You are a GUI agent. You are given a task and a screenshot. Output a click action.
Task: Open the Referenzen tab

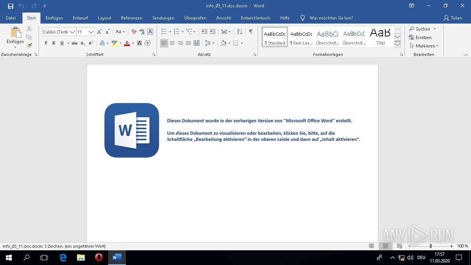(x=131, y=18)
